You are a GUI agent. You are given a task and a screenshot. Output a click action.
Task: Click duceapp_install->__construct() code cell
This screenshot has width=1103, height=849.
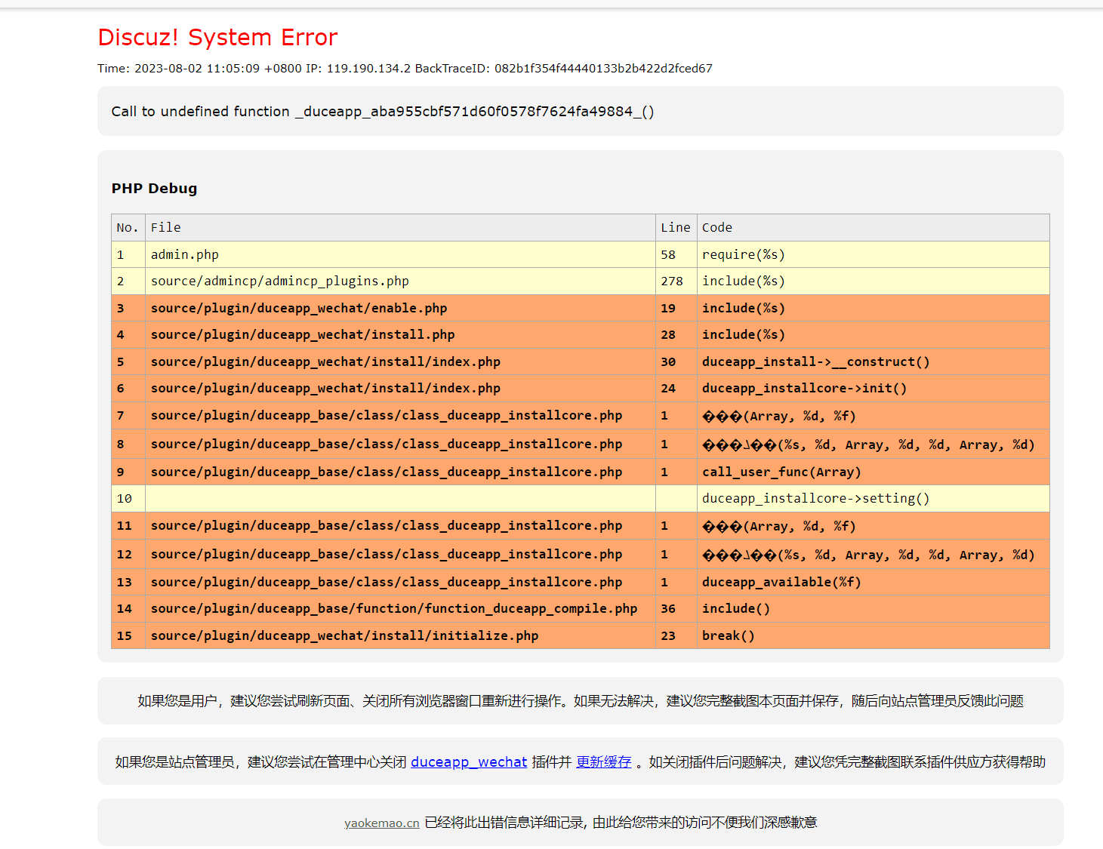pyautogui.click(x=873, y=361)
